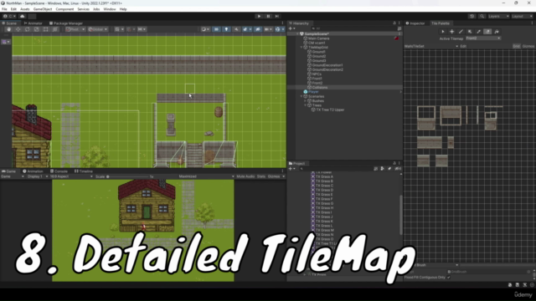
Task: Open the Undo History icon
Action: 472,16
